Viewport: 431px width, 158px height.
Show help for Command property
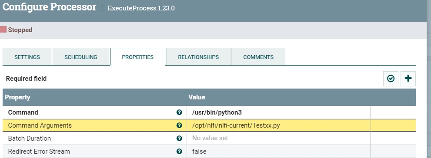pyautogui.click(x=179, y=112)
